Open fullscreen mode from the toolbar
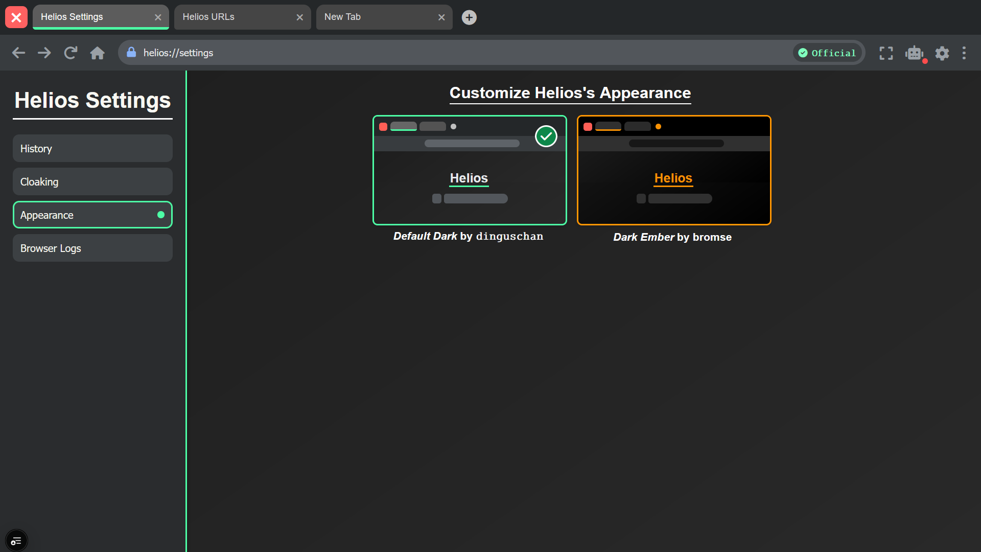The height and width of the screenshot is (552, 981). (x=886, y=53)
